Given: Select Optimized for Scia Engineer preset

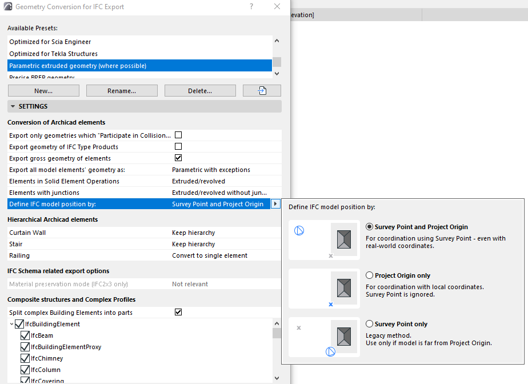Looking at the screenshot, I should point(140,42).
